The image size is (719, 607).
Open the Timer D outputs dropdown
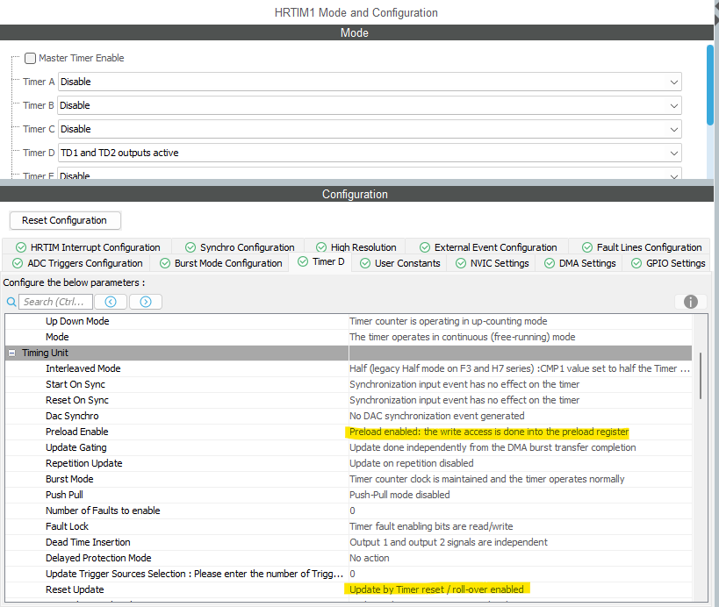coord(370,153)
